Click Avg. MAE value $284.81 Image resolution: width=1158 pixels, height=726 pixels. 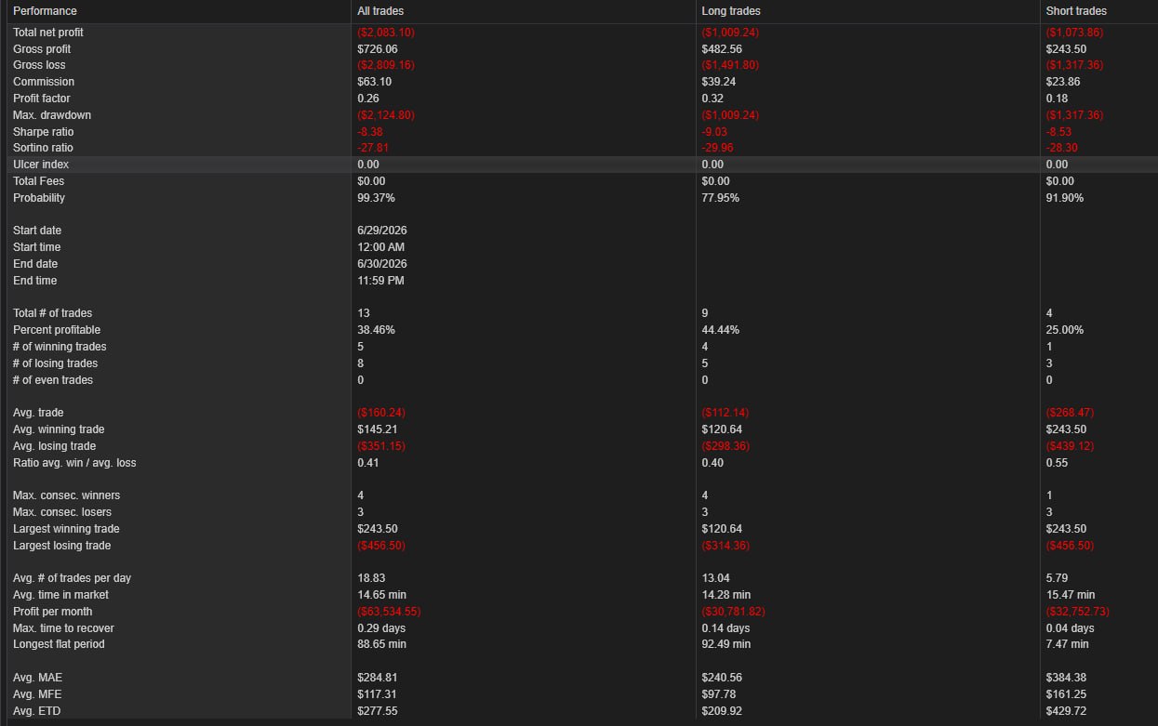378,678
